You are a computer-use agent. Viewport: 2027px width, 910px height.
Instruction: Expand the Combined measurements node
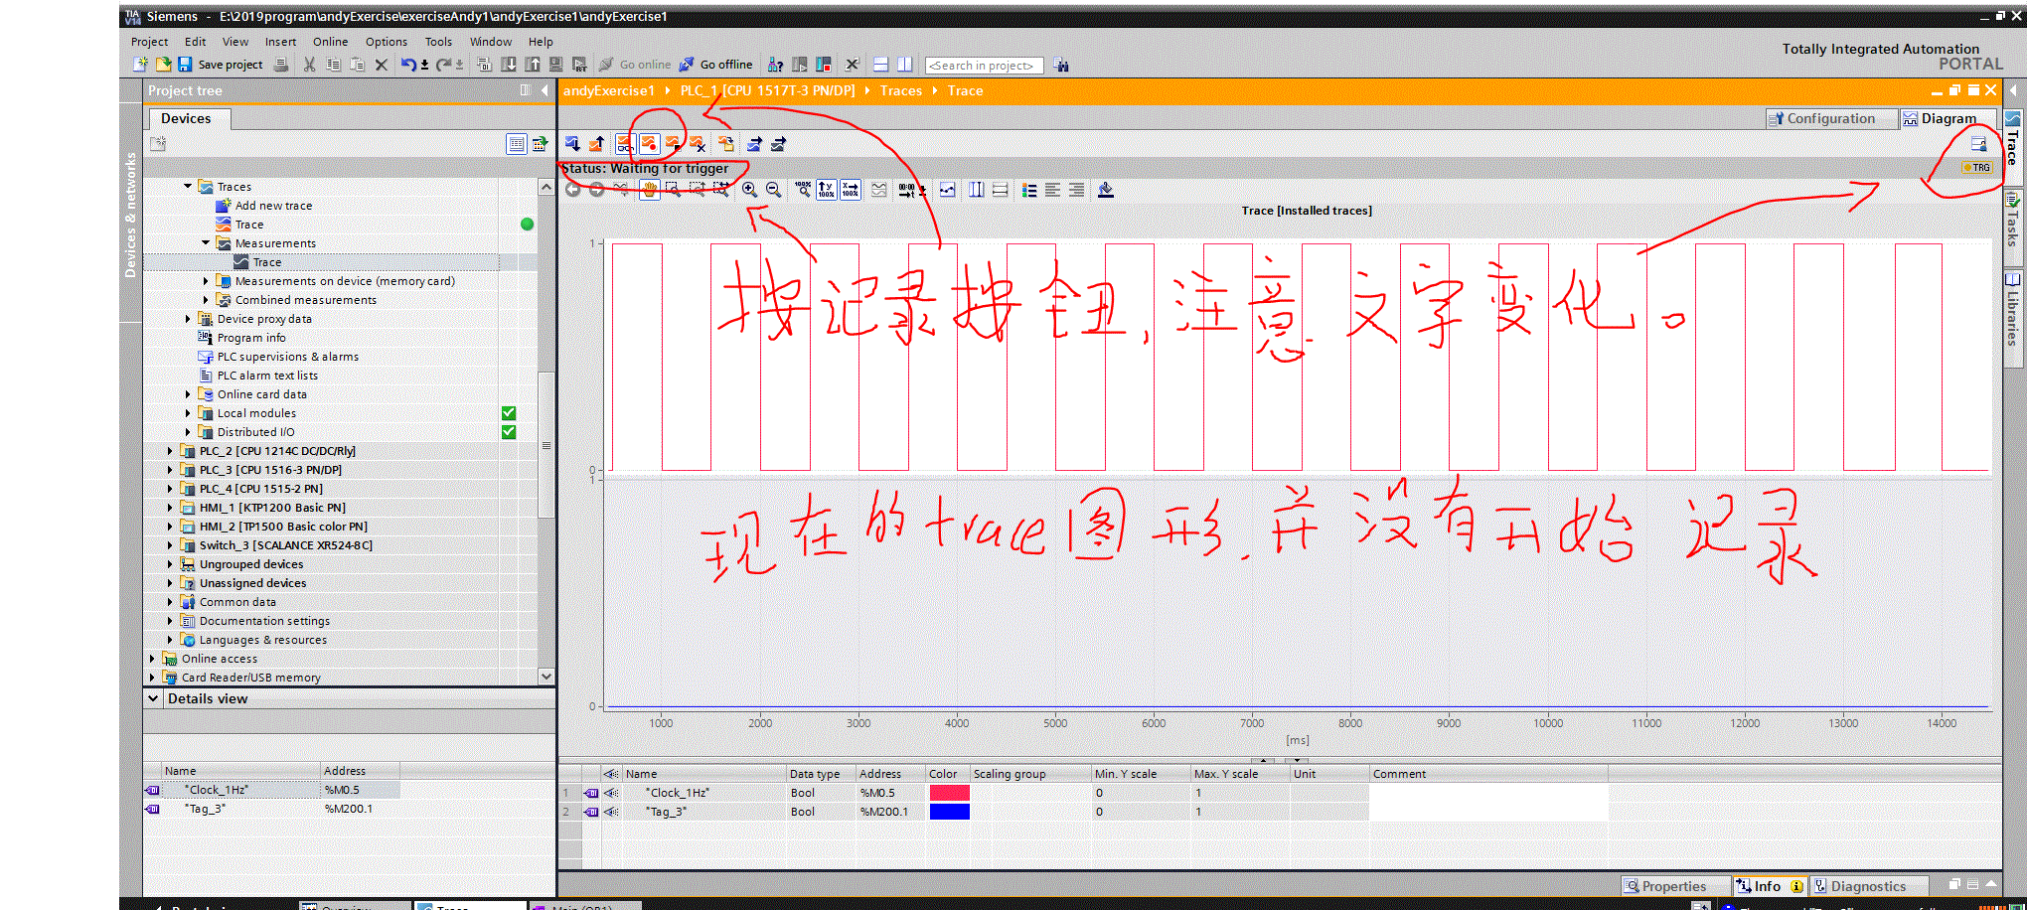pyautogui.click(x=206, y=300)
